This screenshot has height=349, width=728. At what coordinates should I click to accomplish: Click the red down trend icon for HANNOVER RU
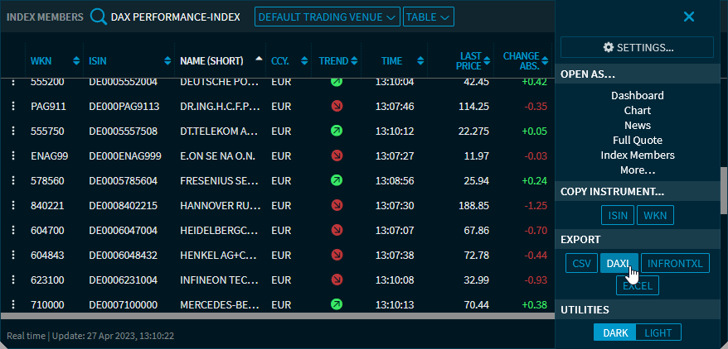click(x=337, y=204)
